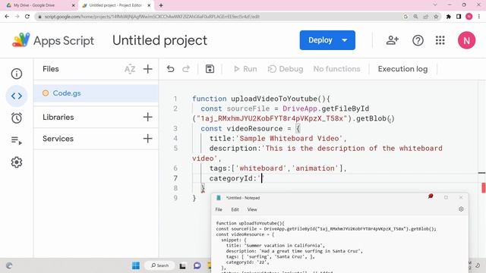The width and height of the screenshot is (486, 273).
Task: Add a service with plus icon
Action: 148,138
